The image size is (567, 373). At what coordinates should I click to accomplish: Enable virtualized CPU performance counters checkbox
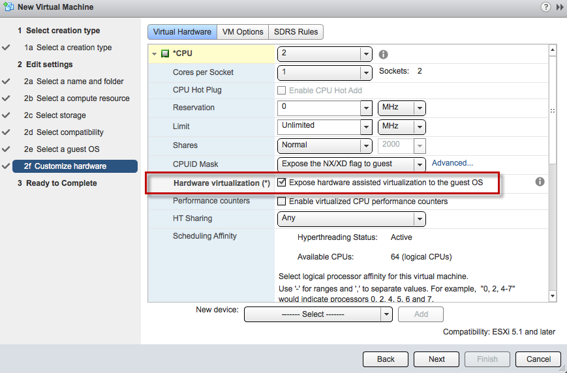281,201
